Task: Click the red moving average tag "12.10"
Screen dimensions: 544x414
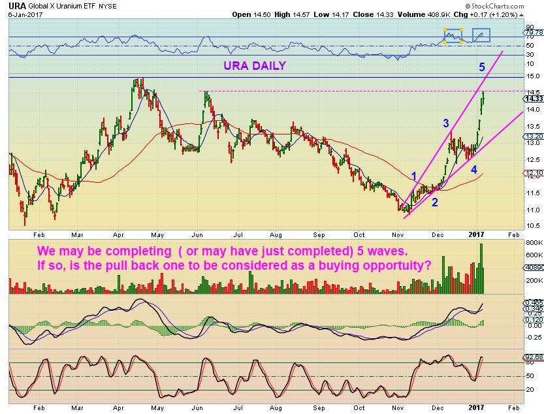Action: pyautogui.click(x=534, y=173)
